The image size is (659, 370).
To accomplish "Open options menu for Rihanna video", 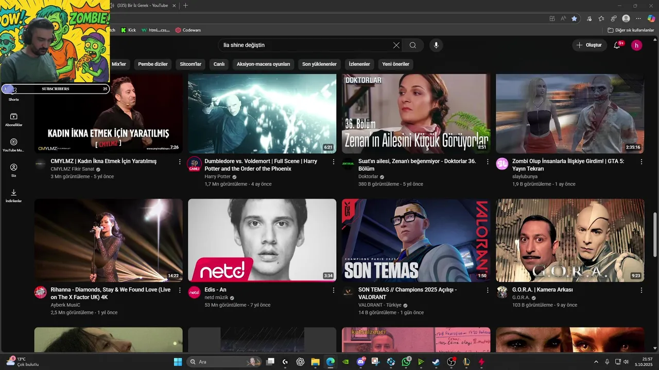I will (x=180, y=290).
